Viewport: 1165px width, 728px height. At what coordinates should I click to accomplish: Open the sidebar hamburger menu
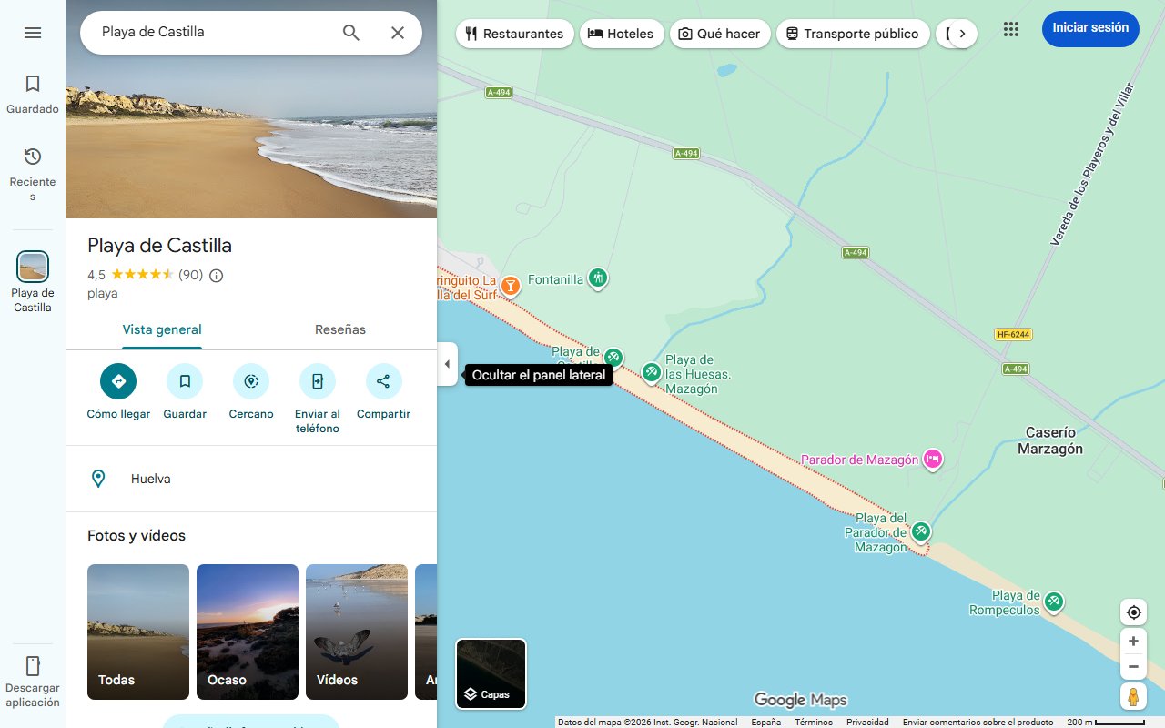point(33,32)
